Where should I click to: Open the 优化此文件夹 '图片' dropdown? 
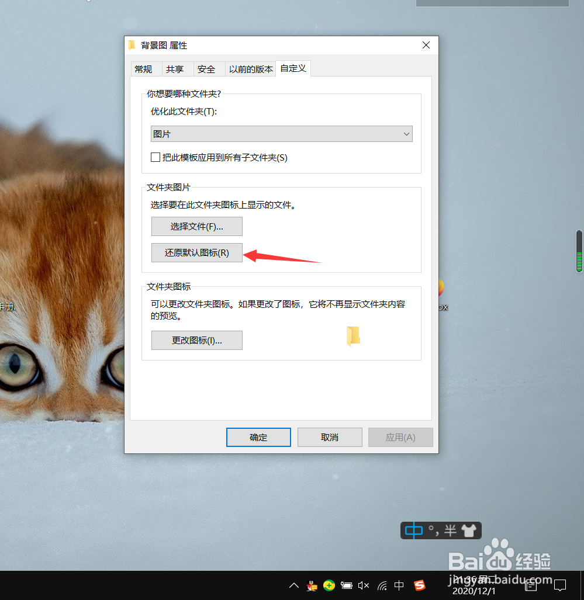[x=281, y=134]
